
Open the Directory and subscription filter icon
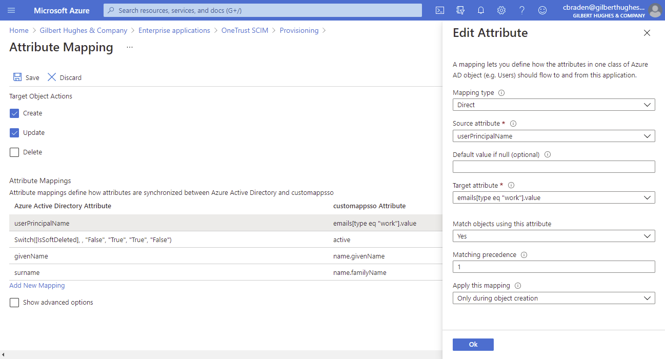pyautogui.click(x=460, y=10)
